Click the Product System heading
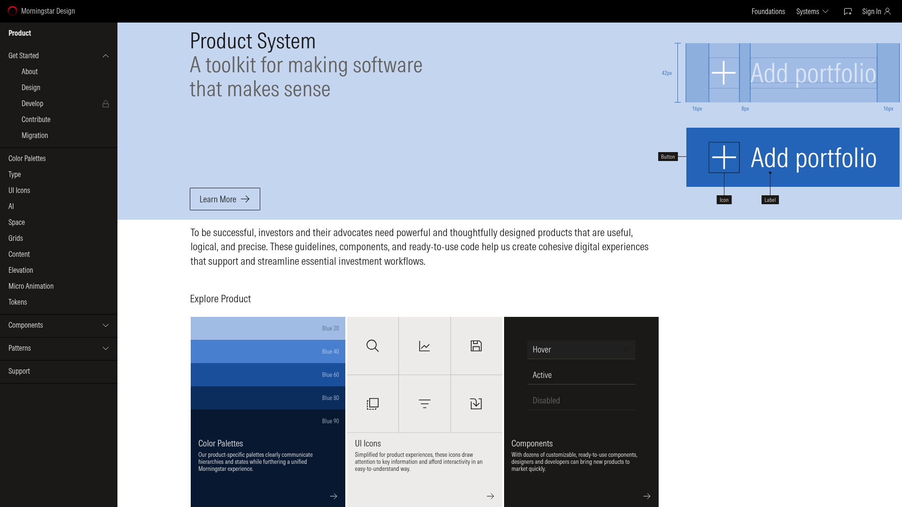Viewport: 902px width, 507px height. (253, 41)
